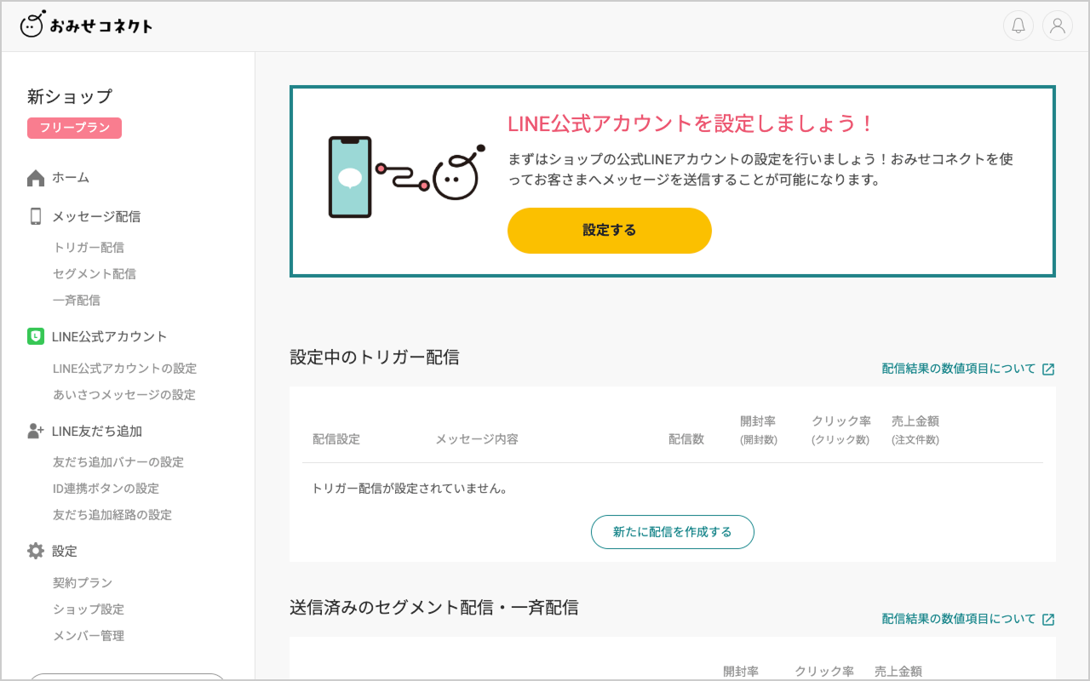Click the おみせコネクト logo
Viewport: 1090px width, 681px height.
point(86,25)
